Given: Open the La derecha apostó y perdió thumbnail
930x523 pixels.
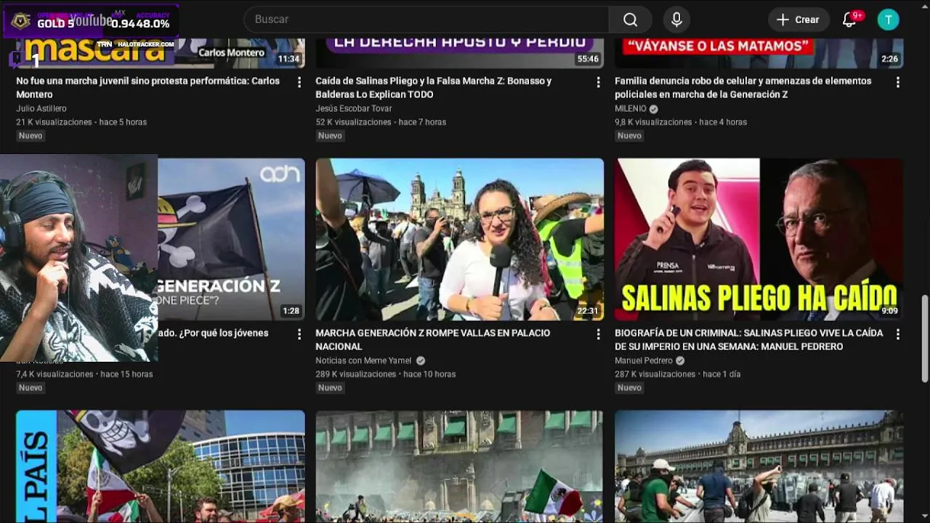Looking at the screenshot, I should [459, 53].
